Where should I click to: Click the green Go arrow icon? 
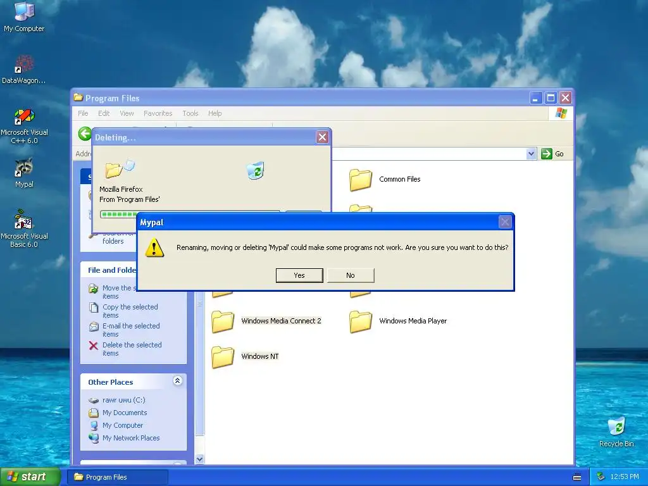[x=547, y=154]
